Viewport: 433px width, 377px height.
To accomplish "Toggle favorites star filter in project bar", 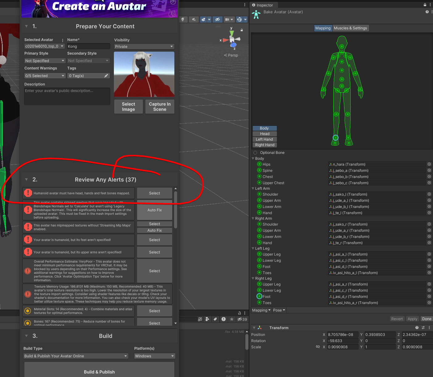I will 232,319.
